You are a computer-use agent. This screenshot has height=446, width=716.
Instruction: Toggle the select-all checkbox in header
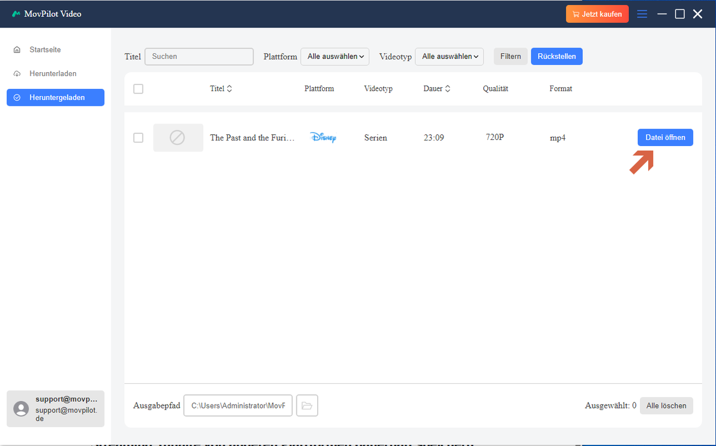click(x=138, y=89)
